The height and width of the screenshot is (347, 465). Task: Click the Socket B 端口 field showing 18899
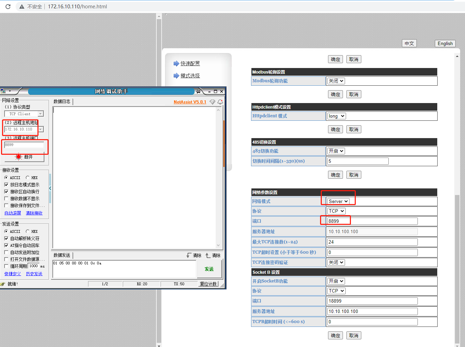tap(372, 301)
